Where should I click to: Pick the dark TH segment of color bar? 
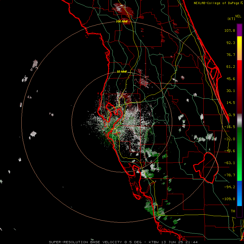[239, 211]
